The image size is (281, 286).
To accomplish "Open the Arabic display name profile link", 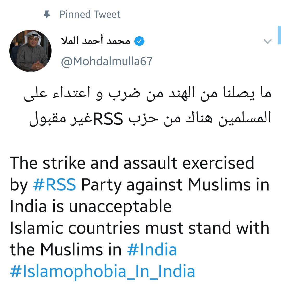I will click(x=96, y=41).
